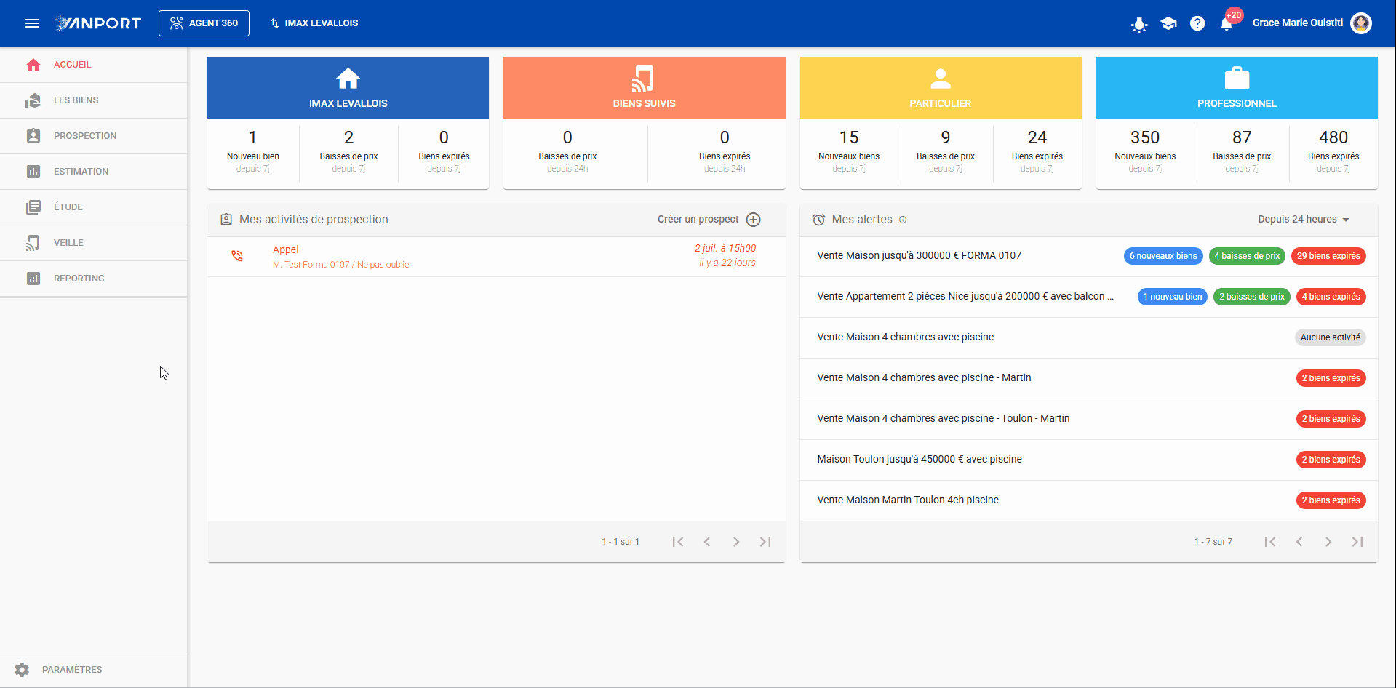This screenshot has width=1396, height=688.
Task: Click the lightbulb suggestions icon
Action: (x=1139, y=25)
